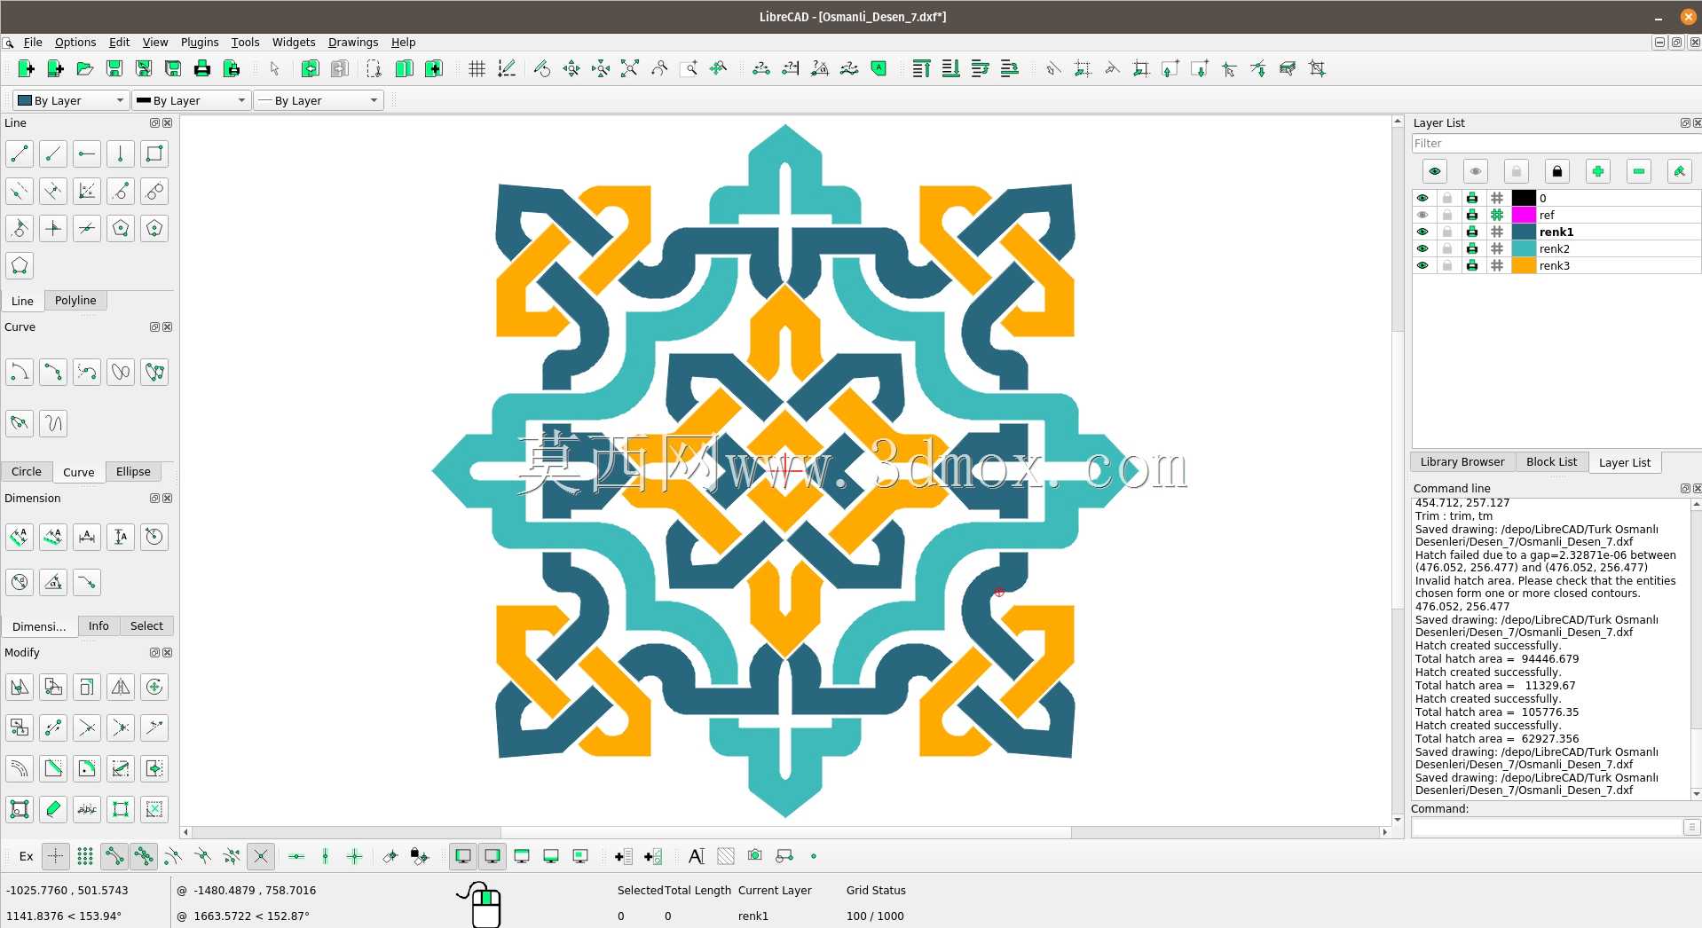The height and width of the screenshot is (928, 1702).
Task: Toggle Snap on Endpoints button
Action: click(114, 856)
